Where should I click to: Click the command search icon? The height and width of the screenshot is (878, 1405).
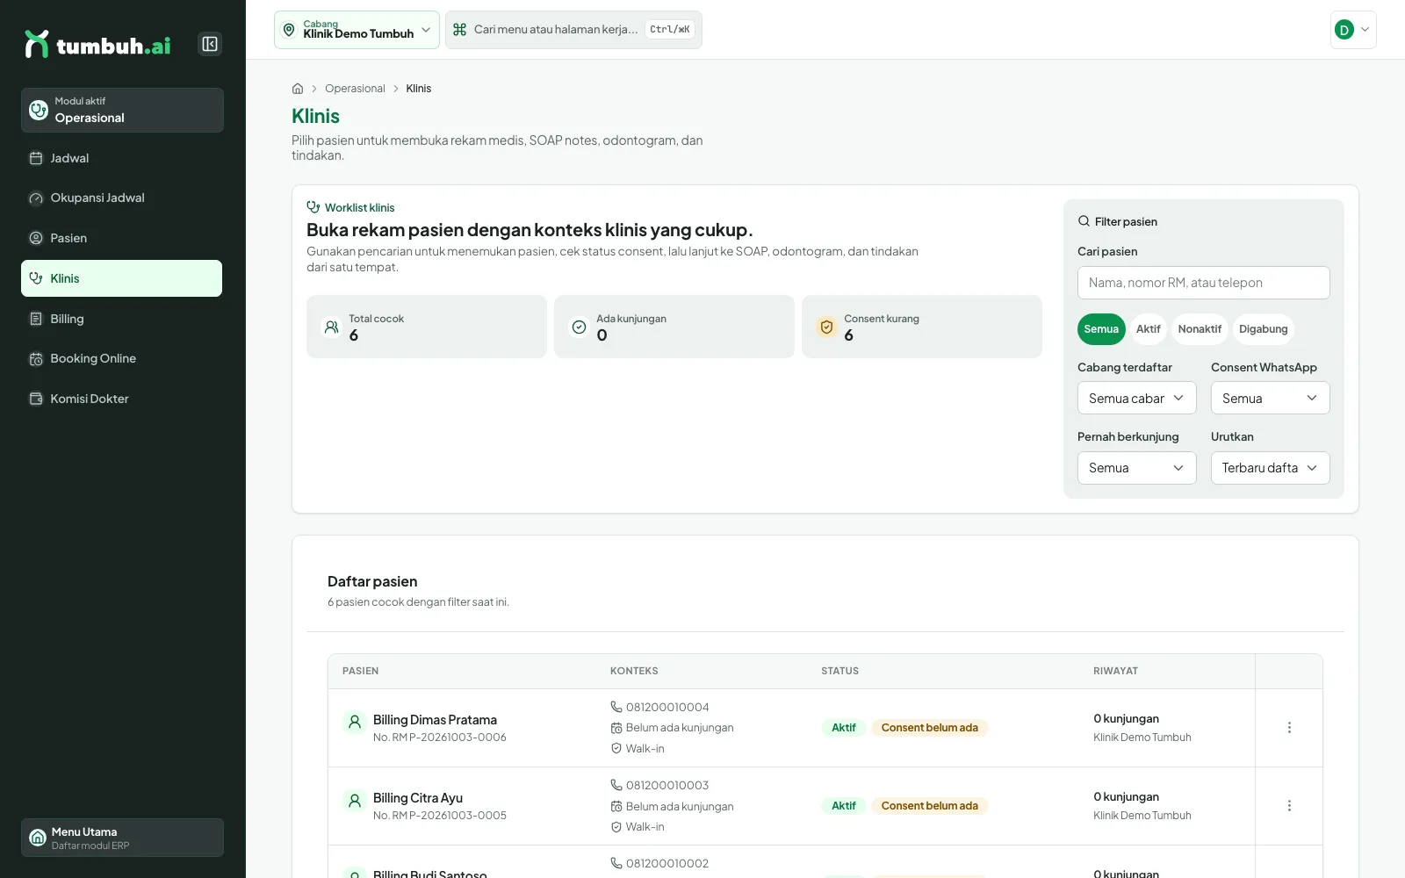coord(459,30)
